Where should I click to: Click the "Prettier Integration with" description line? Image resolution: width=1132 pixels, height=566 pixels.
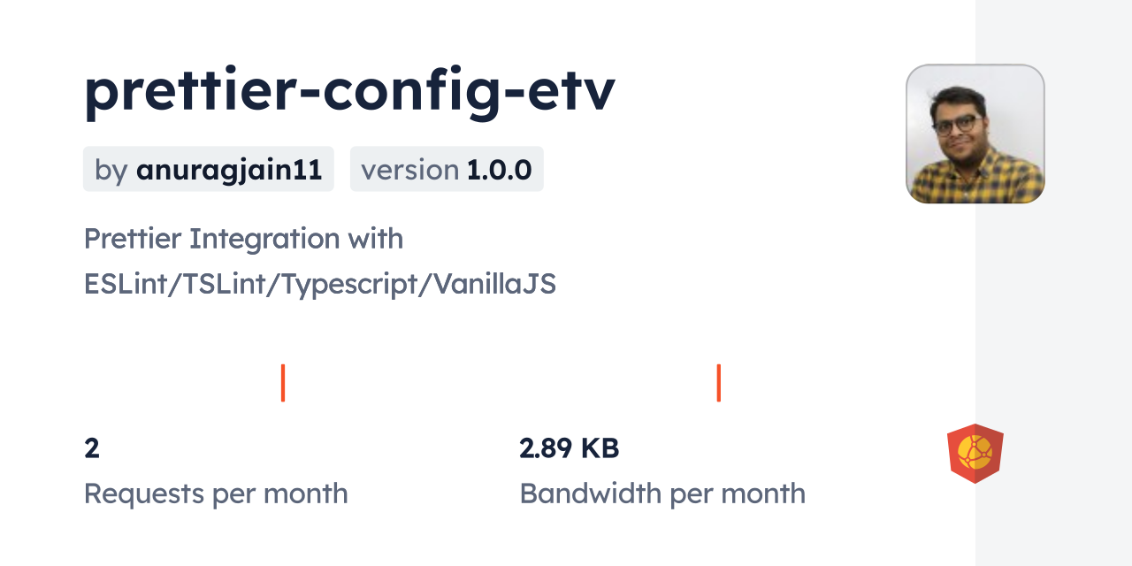tap(243, 239)
